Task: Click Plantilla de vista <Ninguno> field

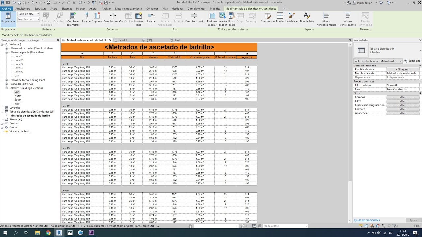Action: coord(403,69)
